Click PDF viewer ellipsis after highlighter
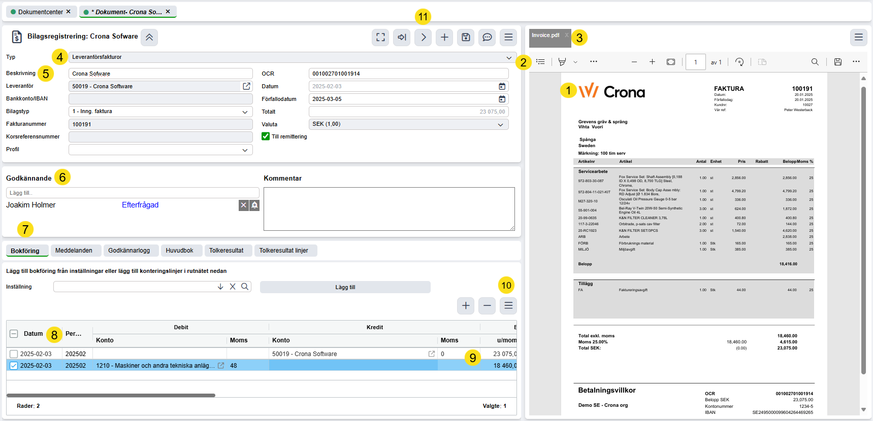This screenshot has width=873, height=421. (594, 62)
